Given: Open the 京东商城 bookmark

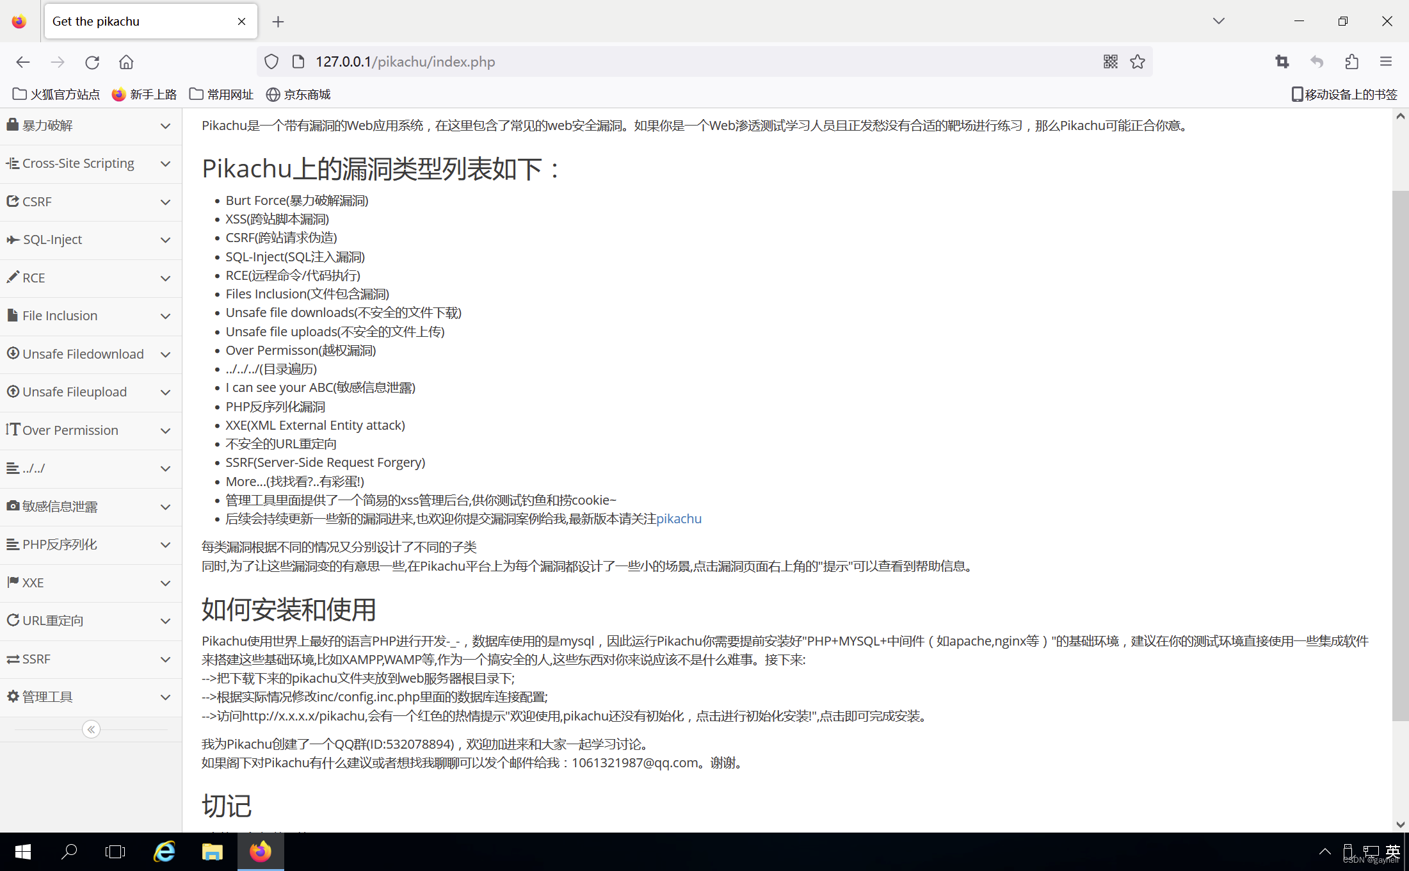Looking at the screenshot, I should coord(297,94).
